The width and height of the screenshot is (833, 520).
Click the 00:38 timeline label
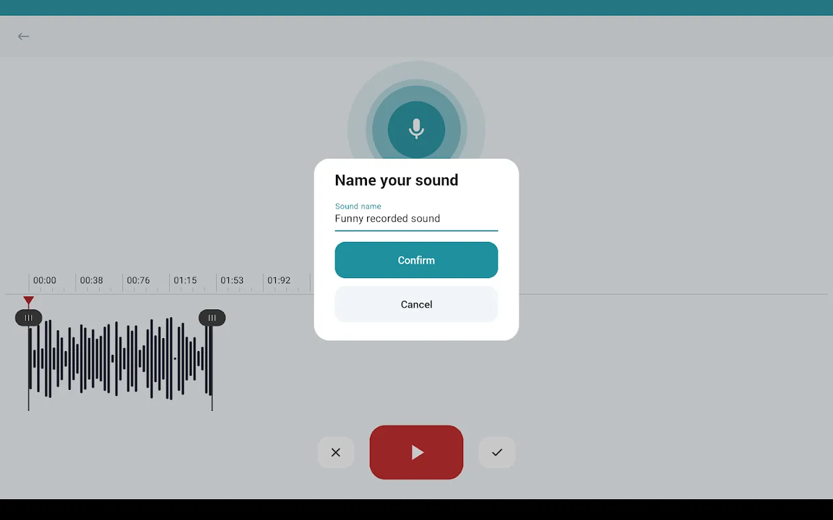pos(92,280)
